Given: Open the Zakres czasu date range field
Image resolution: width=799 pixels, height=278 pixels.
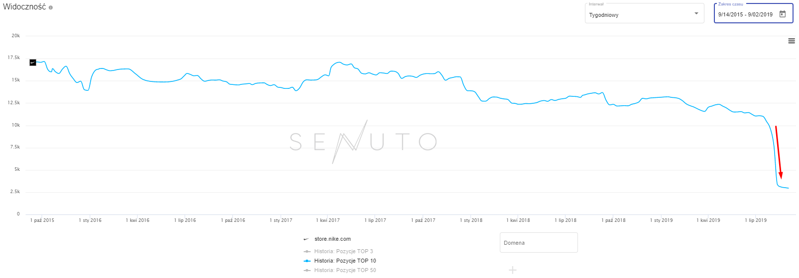Looking at the screenshot, I should pos(745,14).
